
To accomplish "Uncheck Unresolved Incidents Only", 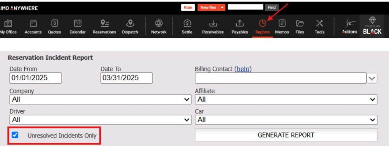I will coord(15,135).
